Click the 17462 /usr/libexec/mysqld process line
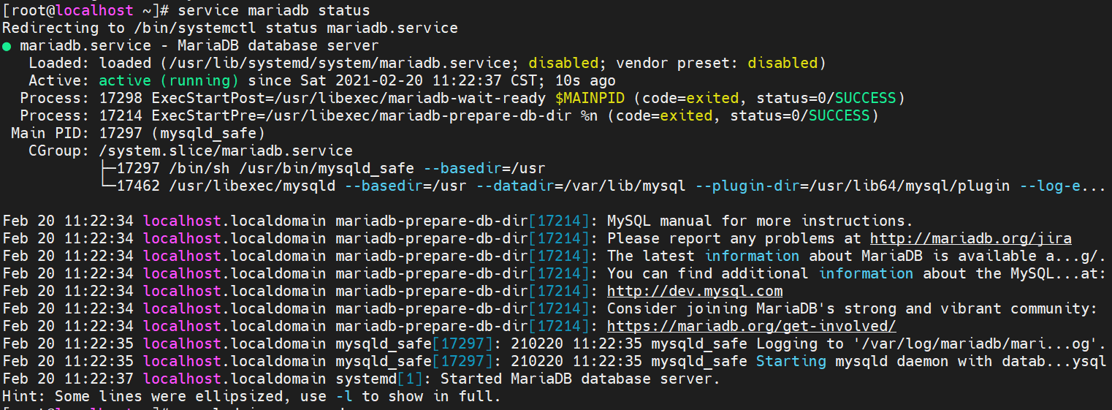 point(225,186)
